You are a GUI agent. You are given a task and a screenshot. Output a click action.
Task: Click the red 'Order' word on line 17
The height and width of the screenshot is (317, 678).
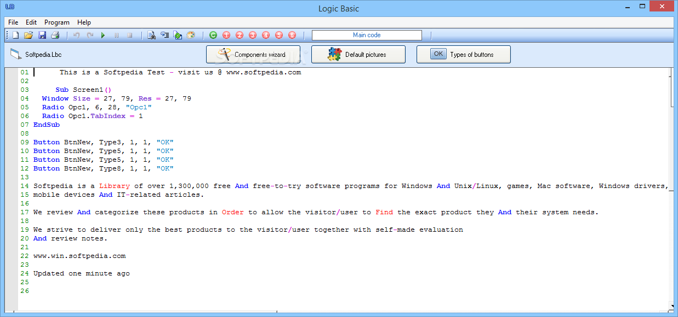point(233,212)
